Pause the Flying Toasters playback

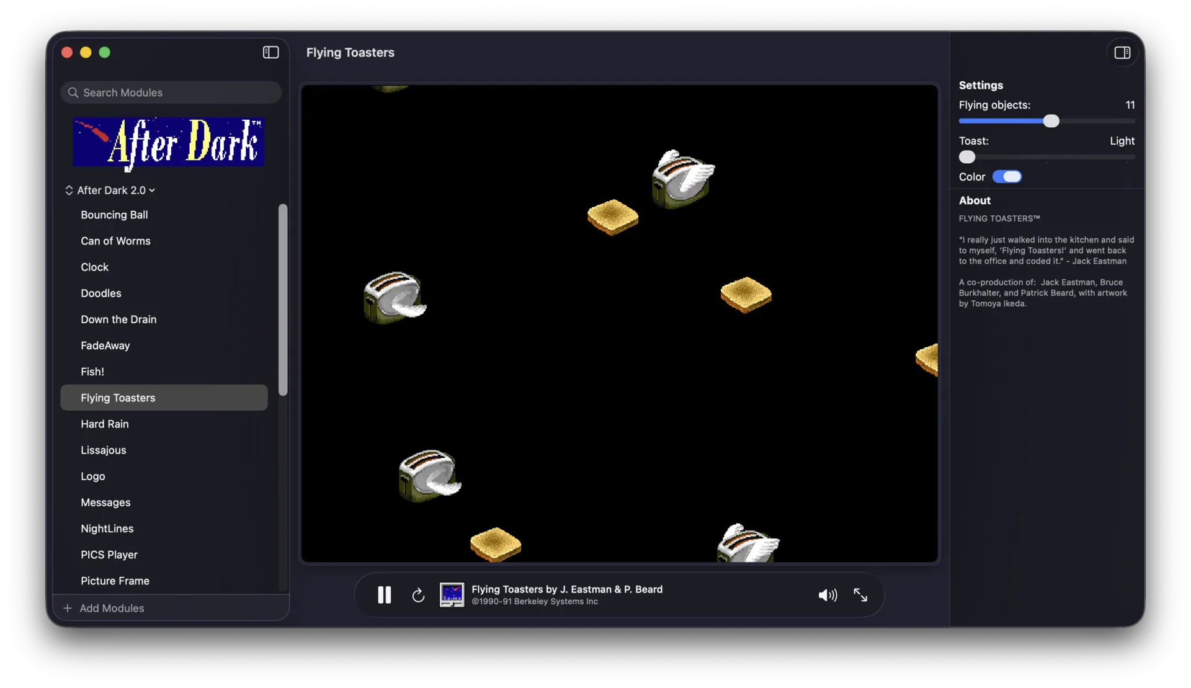(x=385, y=595)
